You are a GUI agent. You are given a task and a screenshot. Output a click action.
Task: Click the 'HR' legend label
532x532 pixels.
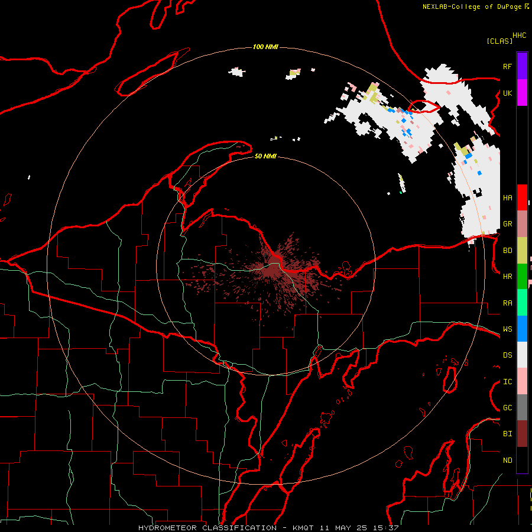[x=507, y=277]
